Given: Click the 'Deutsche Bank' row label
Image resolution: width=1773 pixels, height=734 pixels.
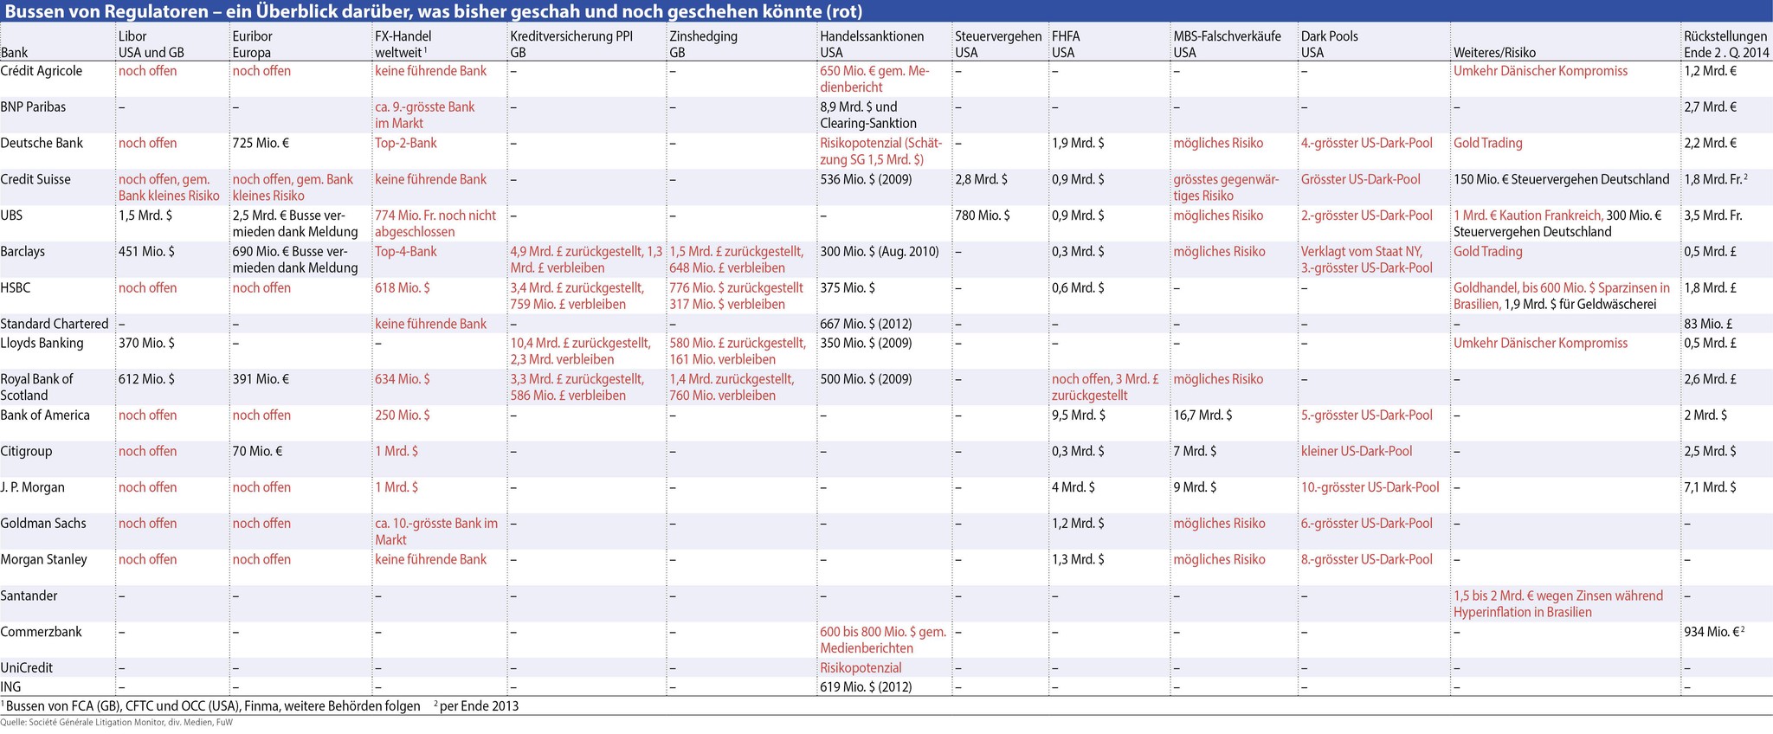Looking at the screenshot, I should coord(42,143).
